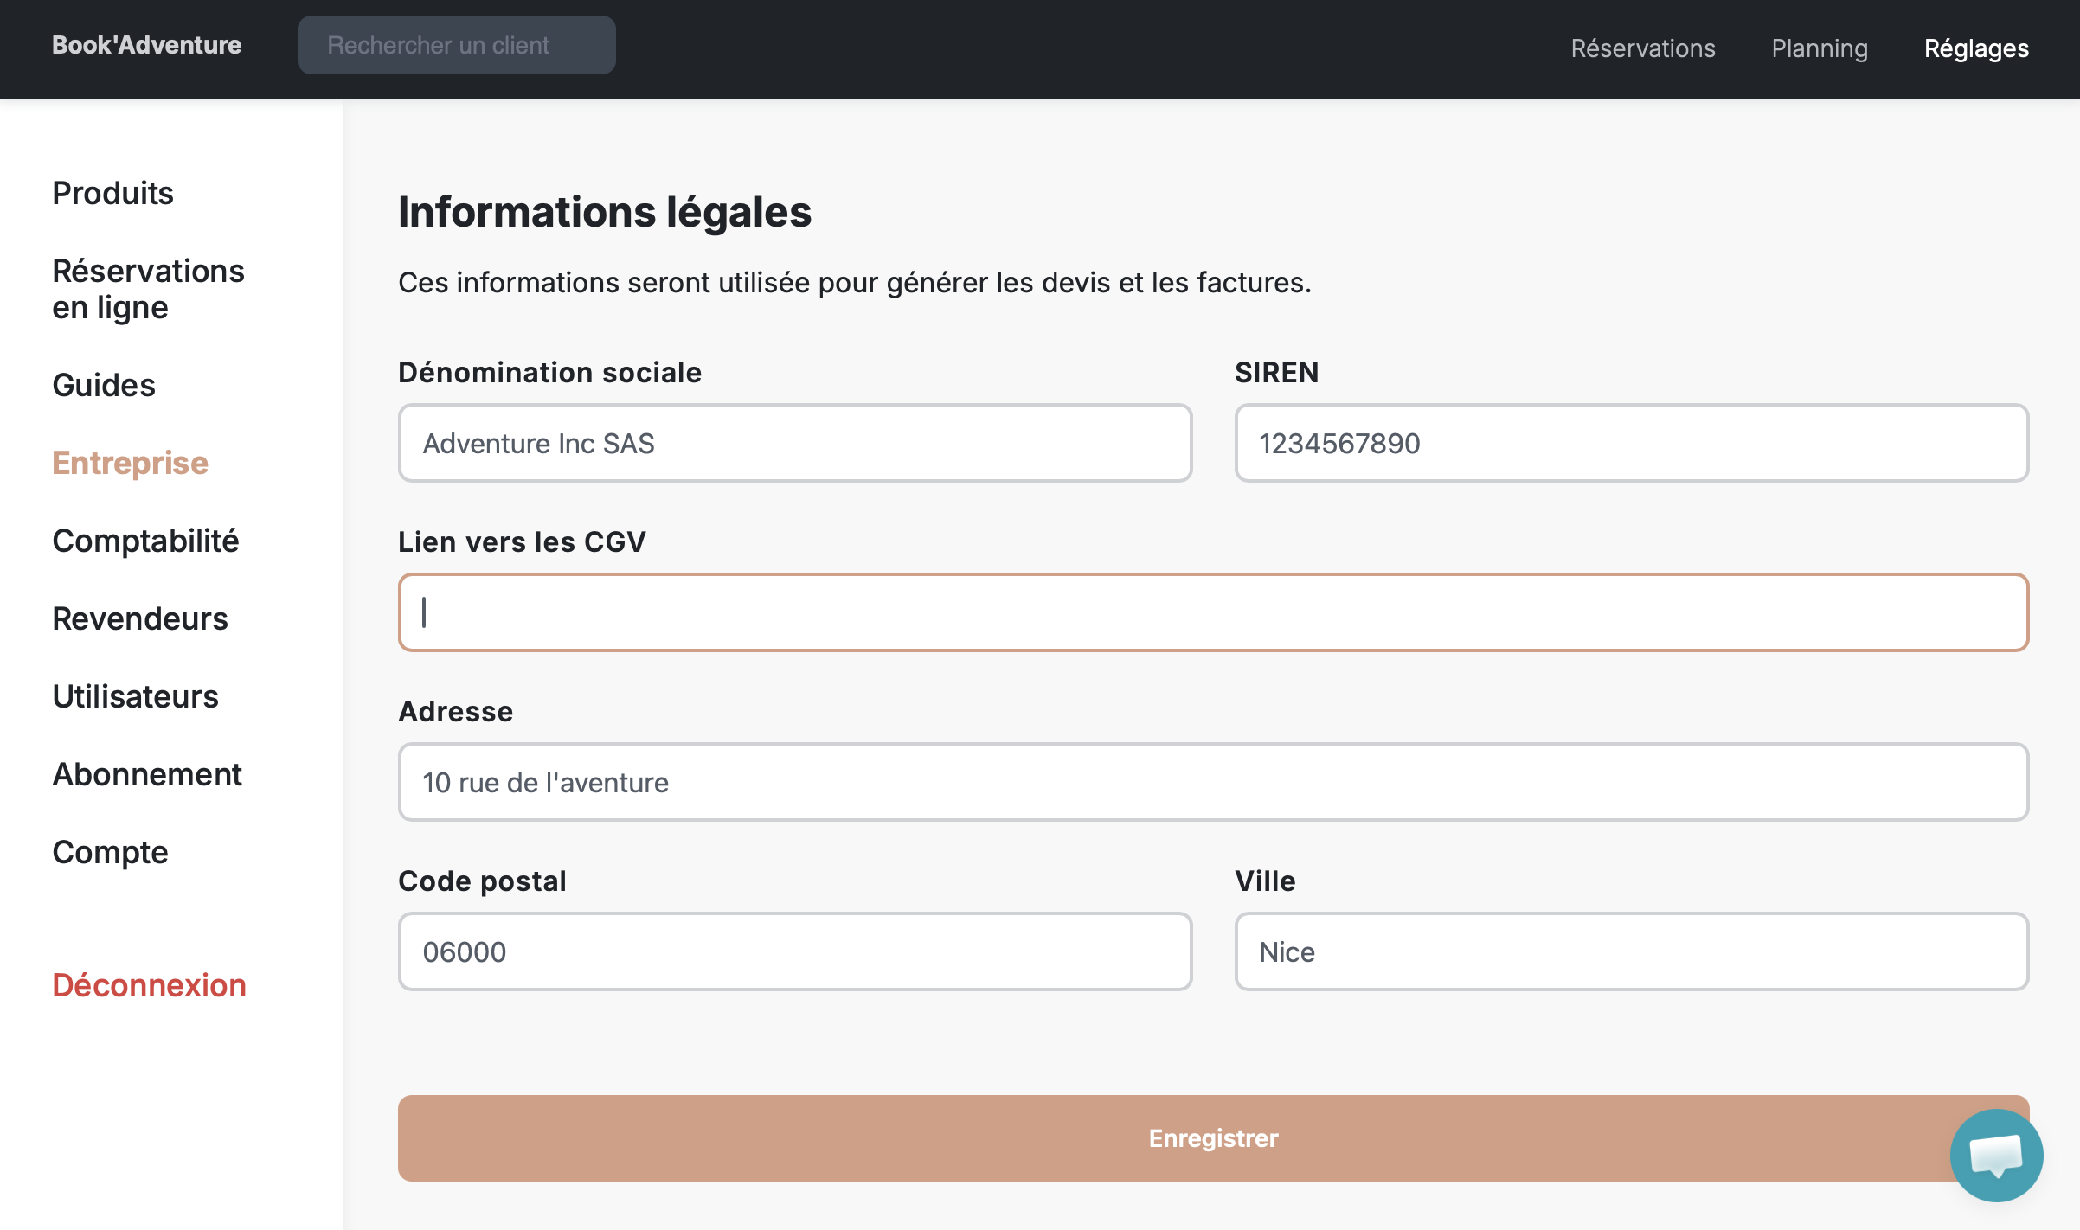
Task: Click the SIREN number field
Action: tap(1630, 443)
